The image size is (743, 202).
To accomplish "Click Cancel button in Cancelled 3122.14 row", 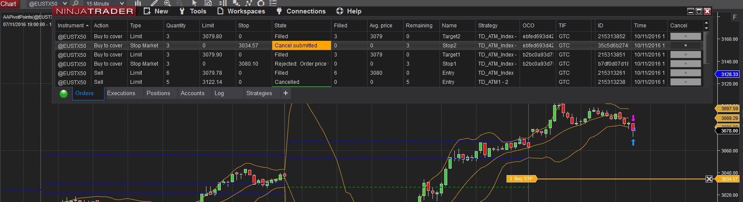I will pyautogui.click(x=686, y=82).
